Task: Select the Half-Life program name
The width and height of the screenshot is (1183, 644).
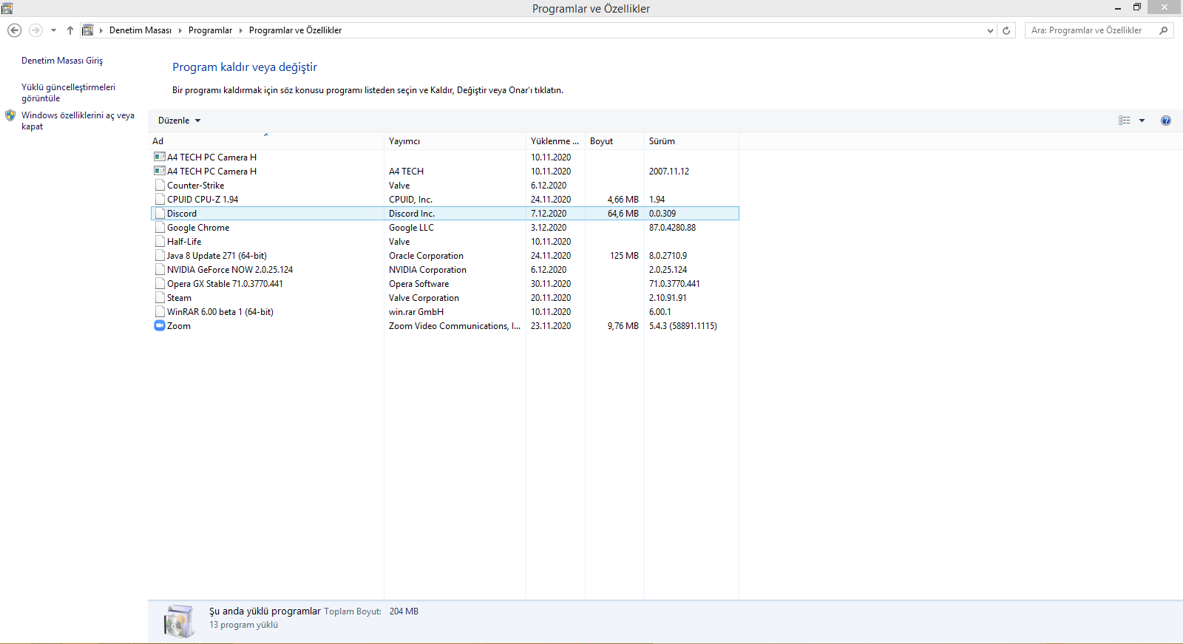Action: pyautogui.click(x=184, y=242)
